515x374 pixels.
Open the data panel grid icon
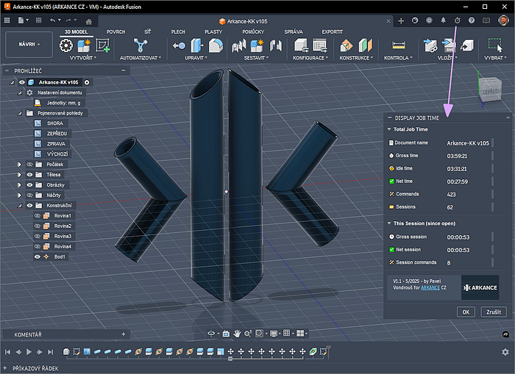click(x=7, y=21)
